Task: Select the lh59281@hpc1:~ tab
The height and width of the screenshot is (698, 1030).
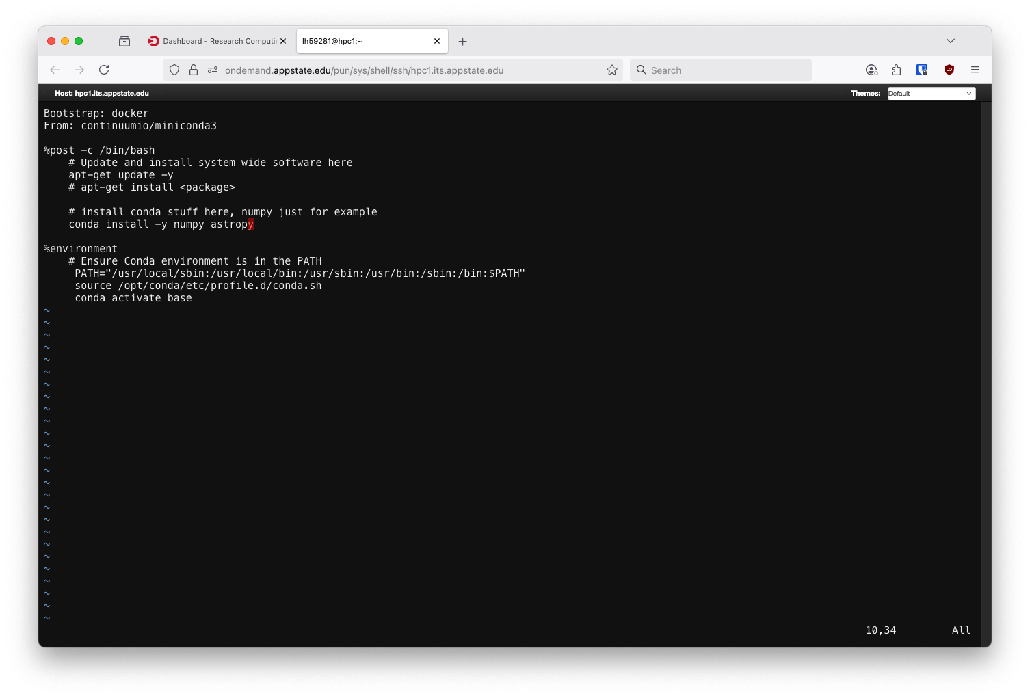Action: coord(362,41)
